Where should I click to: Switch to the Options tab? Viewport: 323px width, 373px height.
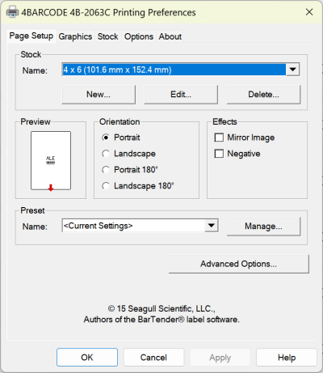tap(139, 36)
